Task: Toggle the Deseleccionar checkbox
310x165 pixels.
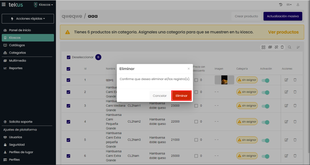Action: pos(69,57)
